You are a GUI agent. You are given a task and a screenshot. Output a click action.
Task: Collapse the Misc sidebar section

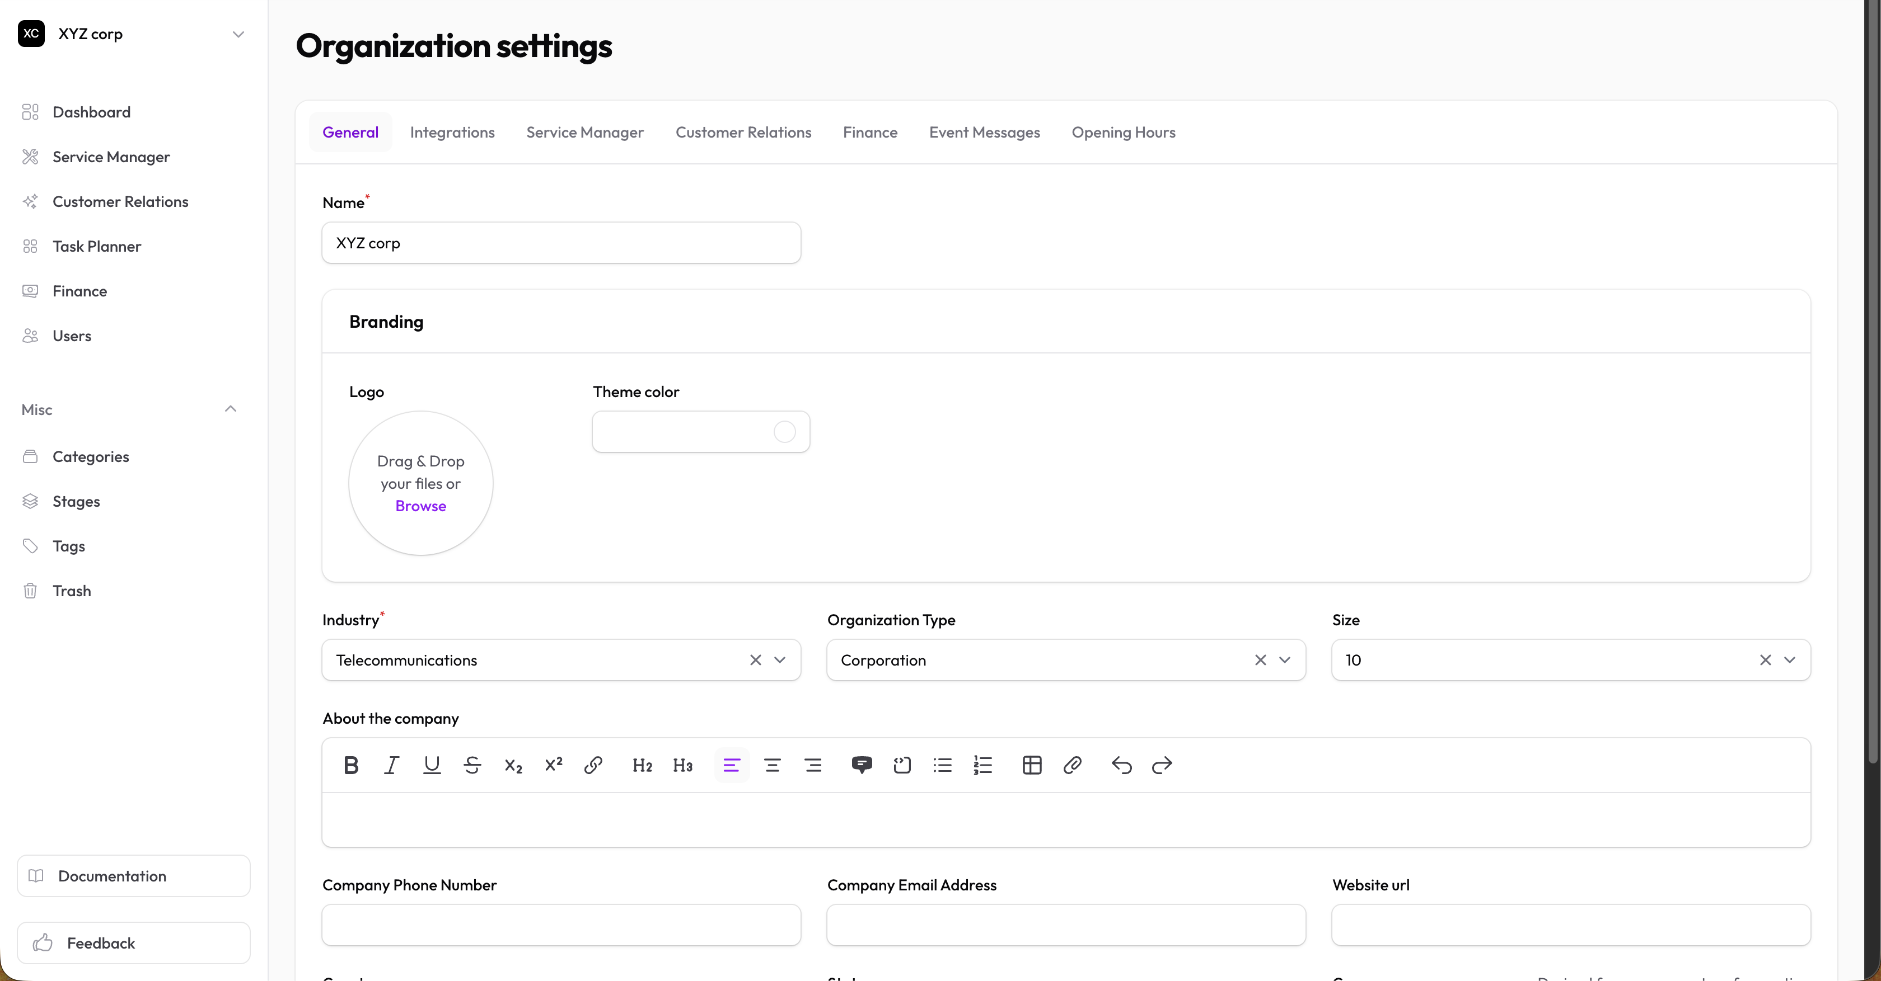point(231,409)
